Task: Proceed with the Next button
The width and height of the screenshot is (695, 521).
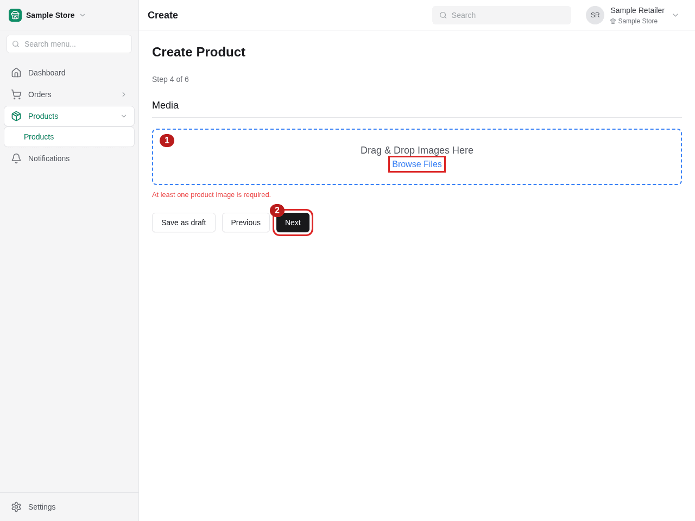Action: tap(293, 223)
